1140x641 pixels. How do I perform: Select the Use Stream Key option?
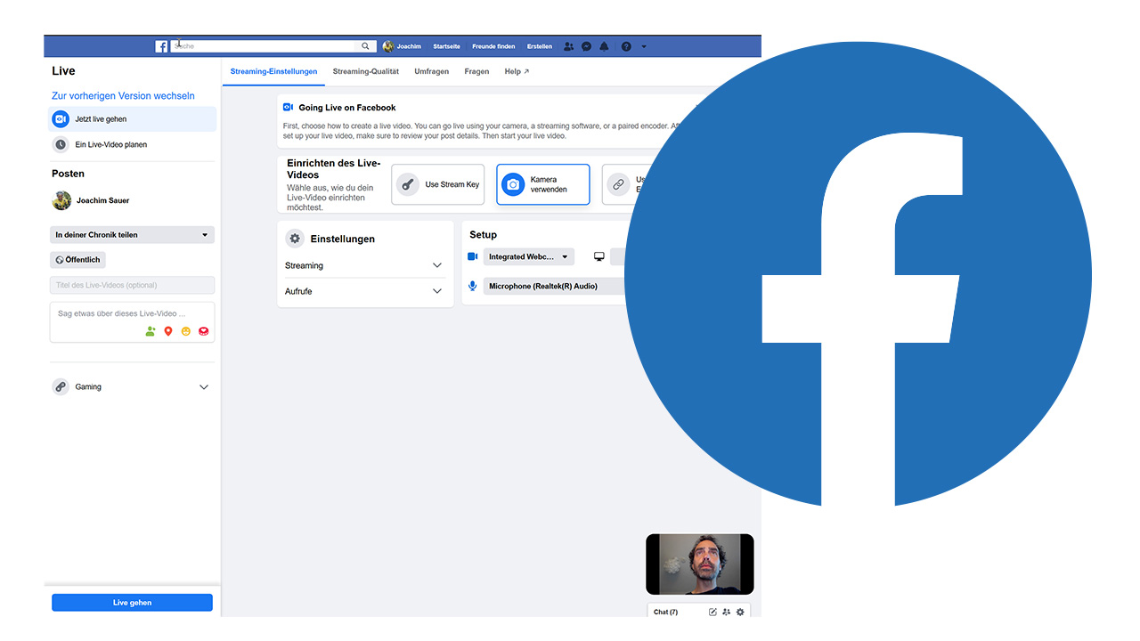click(438, 184)
